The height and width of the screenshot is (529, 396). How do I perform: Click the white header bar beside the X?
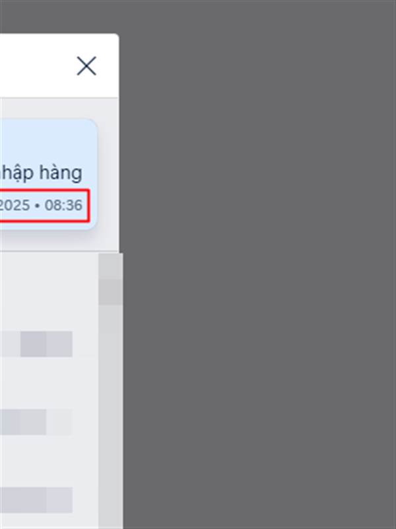[37, 65]
